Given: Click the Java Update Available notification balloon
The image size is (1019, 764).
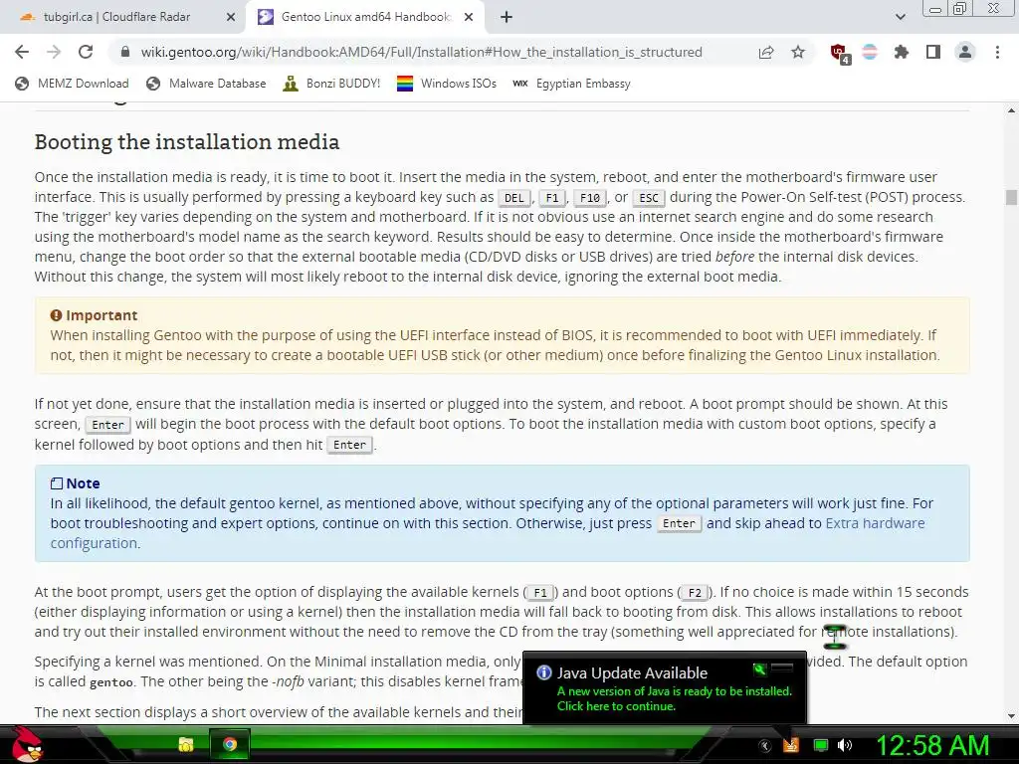Looking at the screenshot, I should 665,688.
